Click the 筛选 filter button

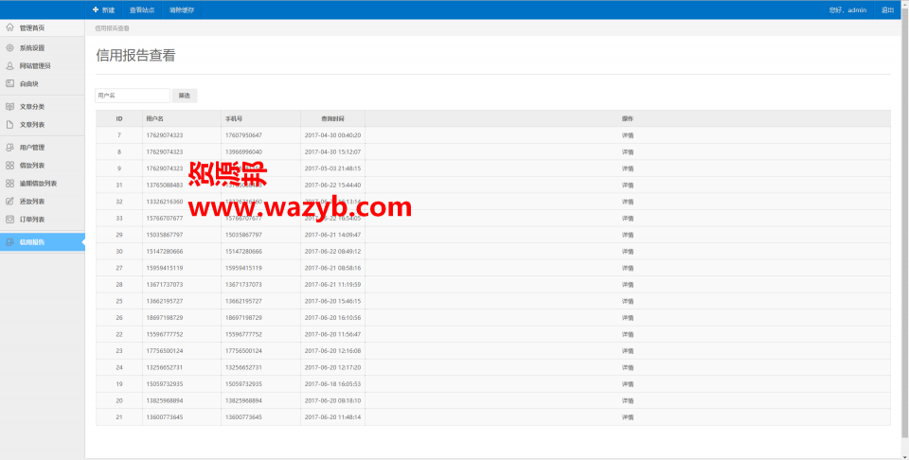click(185, 95)
